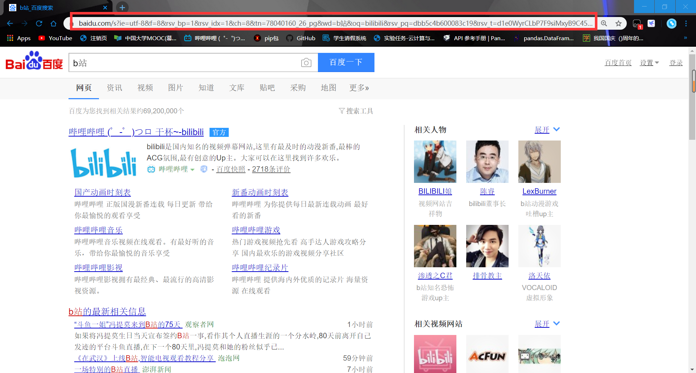Switch to the 知道 tab
Viewport: 696px width, 373px height.
coord(206,88)
